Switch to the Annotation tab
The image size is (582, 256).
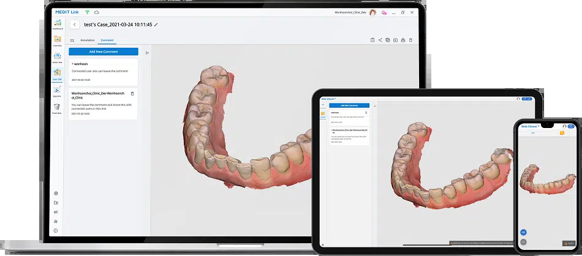click(88, 40)
